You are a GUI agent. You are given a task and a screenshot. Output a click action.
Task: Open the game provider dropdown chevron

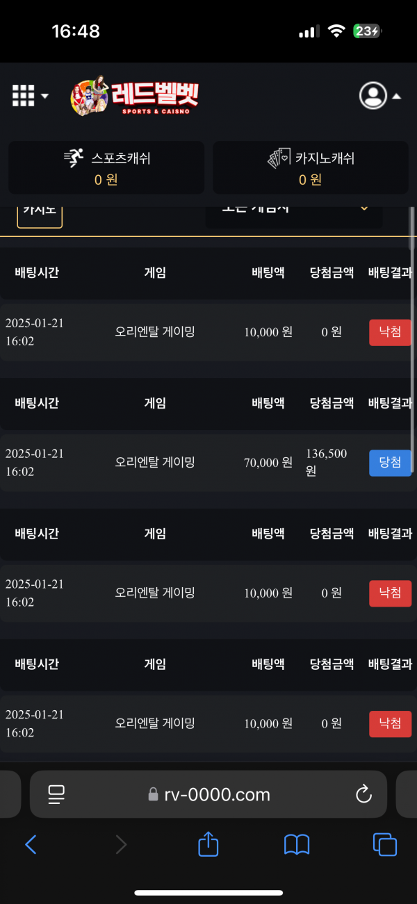click(363, 209)
